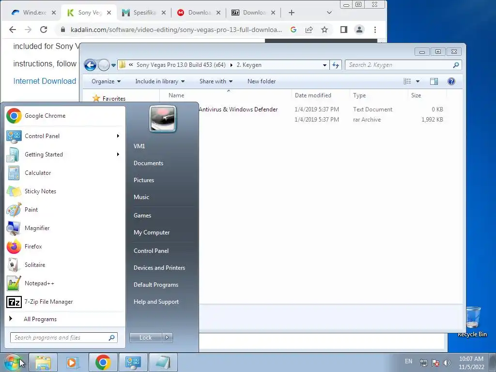
Task: Switch to Wind.exe Chrome tab
Action: coord(34,13)
